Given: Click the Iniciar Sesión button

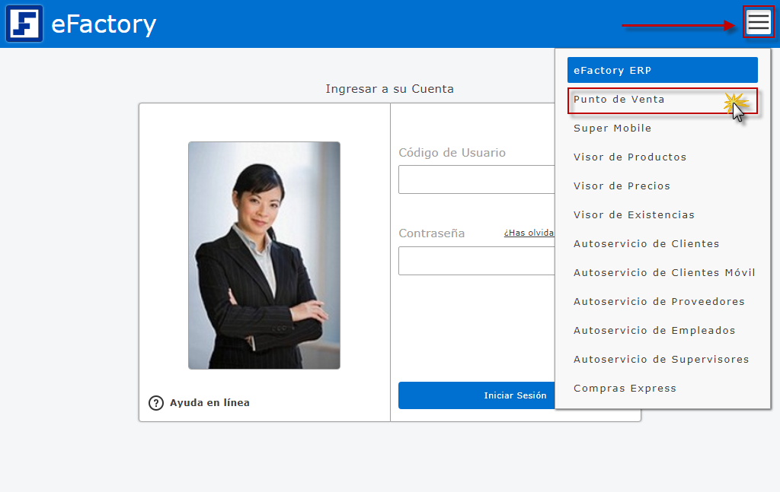Looking at the screenshot, I should (477, 395).
